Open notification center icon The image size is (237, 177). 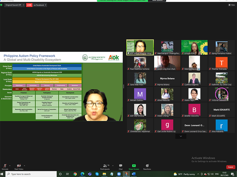click(x=233, y=174)
